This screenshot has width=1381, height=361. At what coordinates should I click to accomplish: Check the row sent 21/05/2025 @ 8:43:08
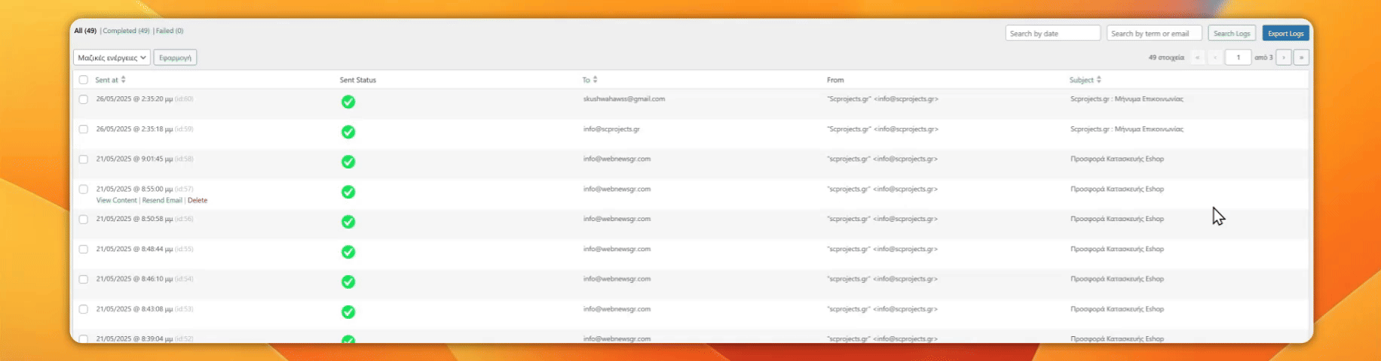point(84,309)
